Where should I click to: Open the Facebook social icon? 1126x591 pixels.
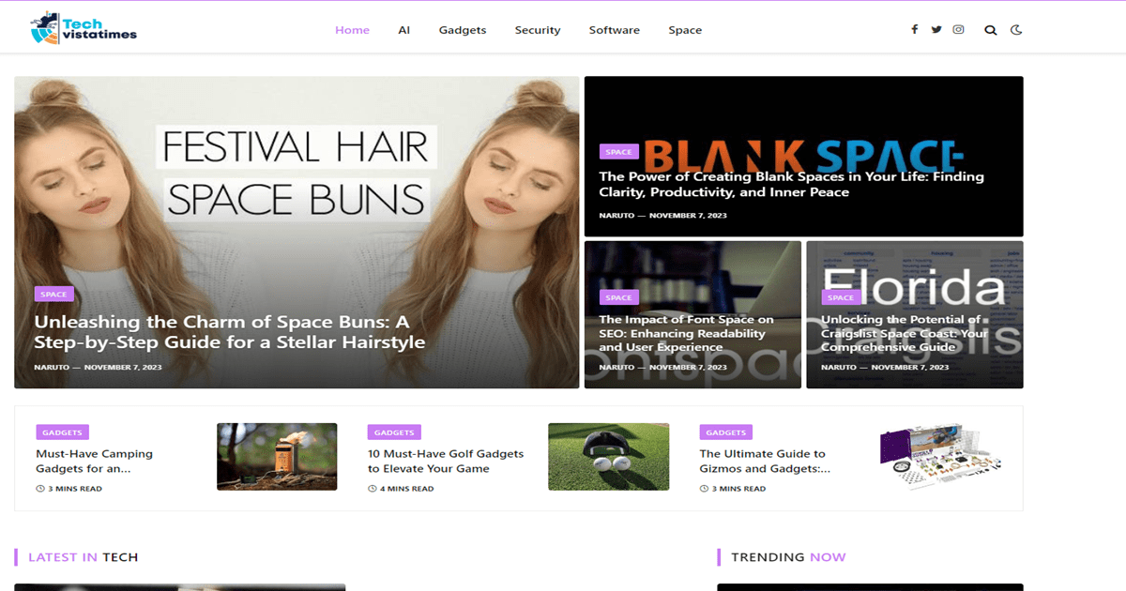coord(915,30)
